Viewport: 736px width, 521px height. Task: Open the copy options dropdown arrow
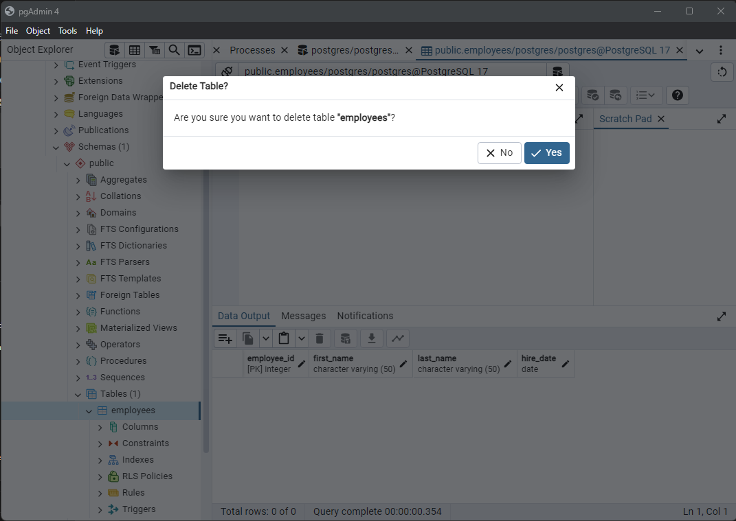266,338
